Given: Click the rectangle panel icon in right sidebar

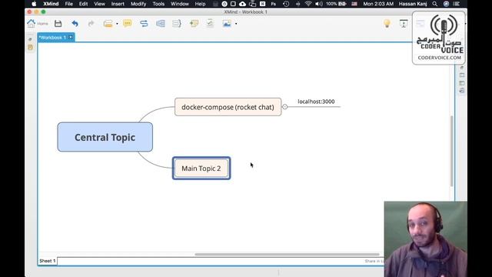Looking at the screenshot, I should click(462, 75).
